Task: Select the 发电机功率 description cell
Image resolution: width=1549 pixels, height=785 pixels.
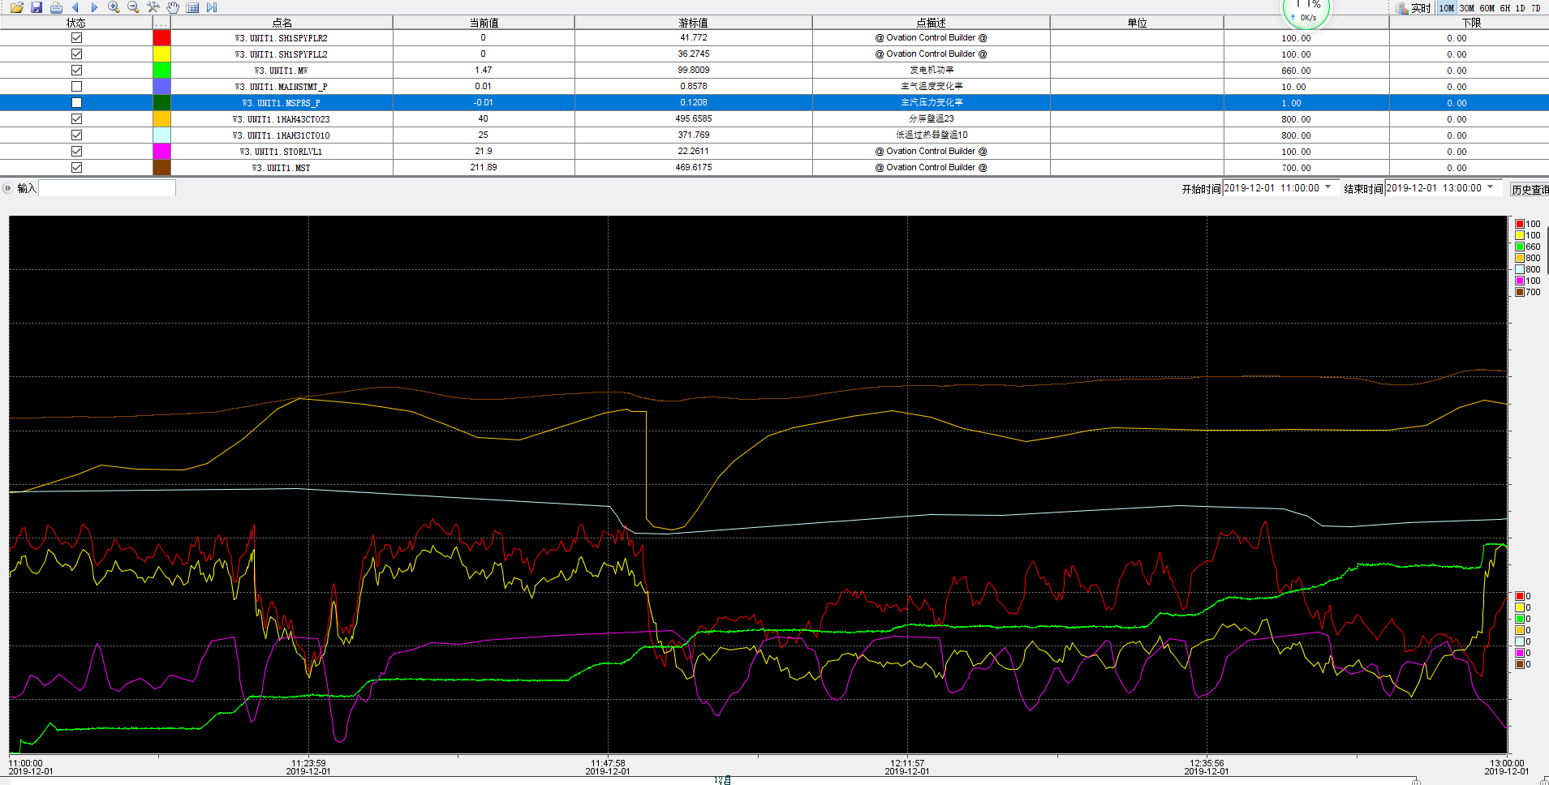Action: coord(932,71)
